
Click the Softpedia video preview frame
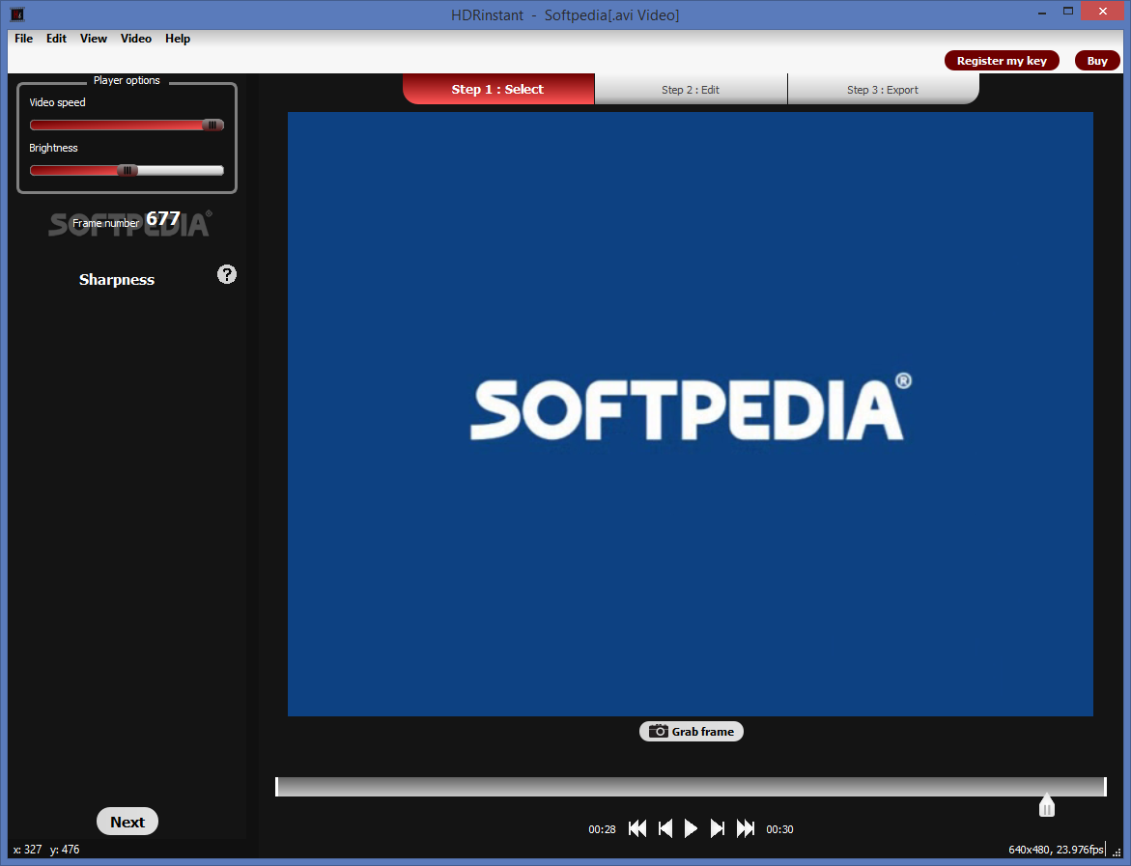click(691, 414)
